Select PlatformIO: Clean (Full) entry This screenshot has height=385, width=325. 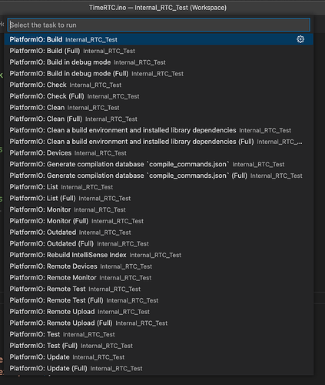(x=158, y=119)
